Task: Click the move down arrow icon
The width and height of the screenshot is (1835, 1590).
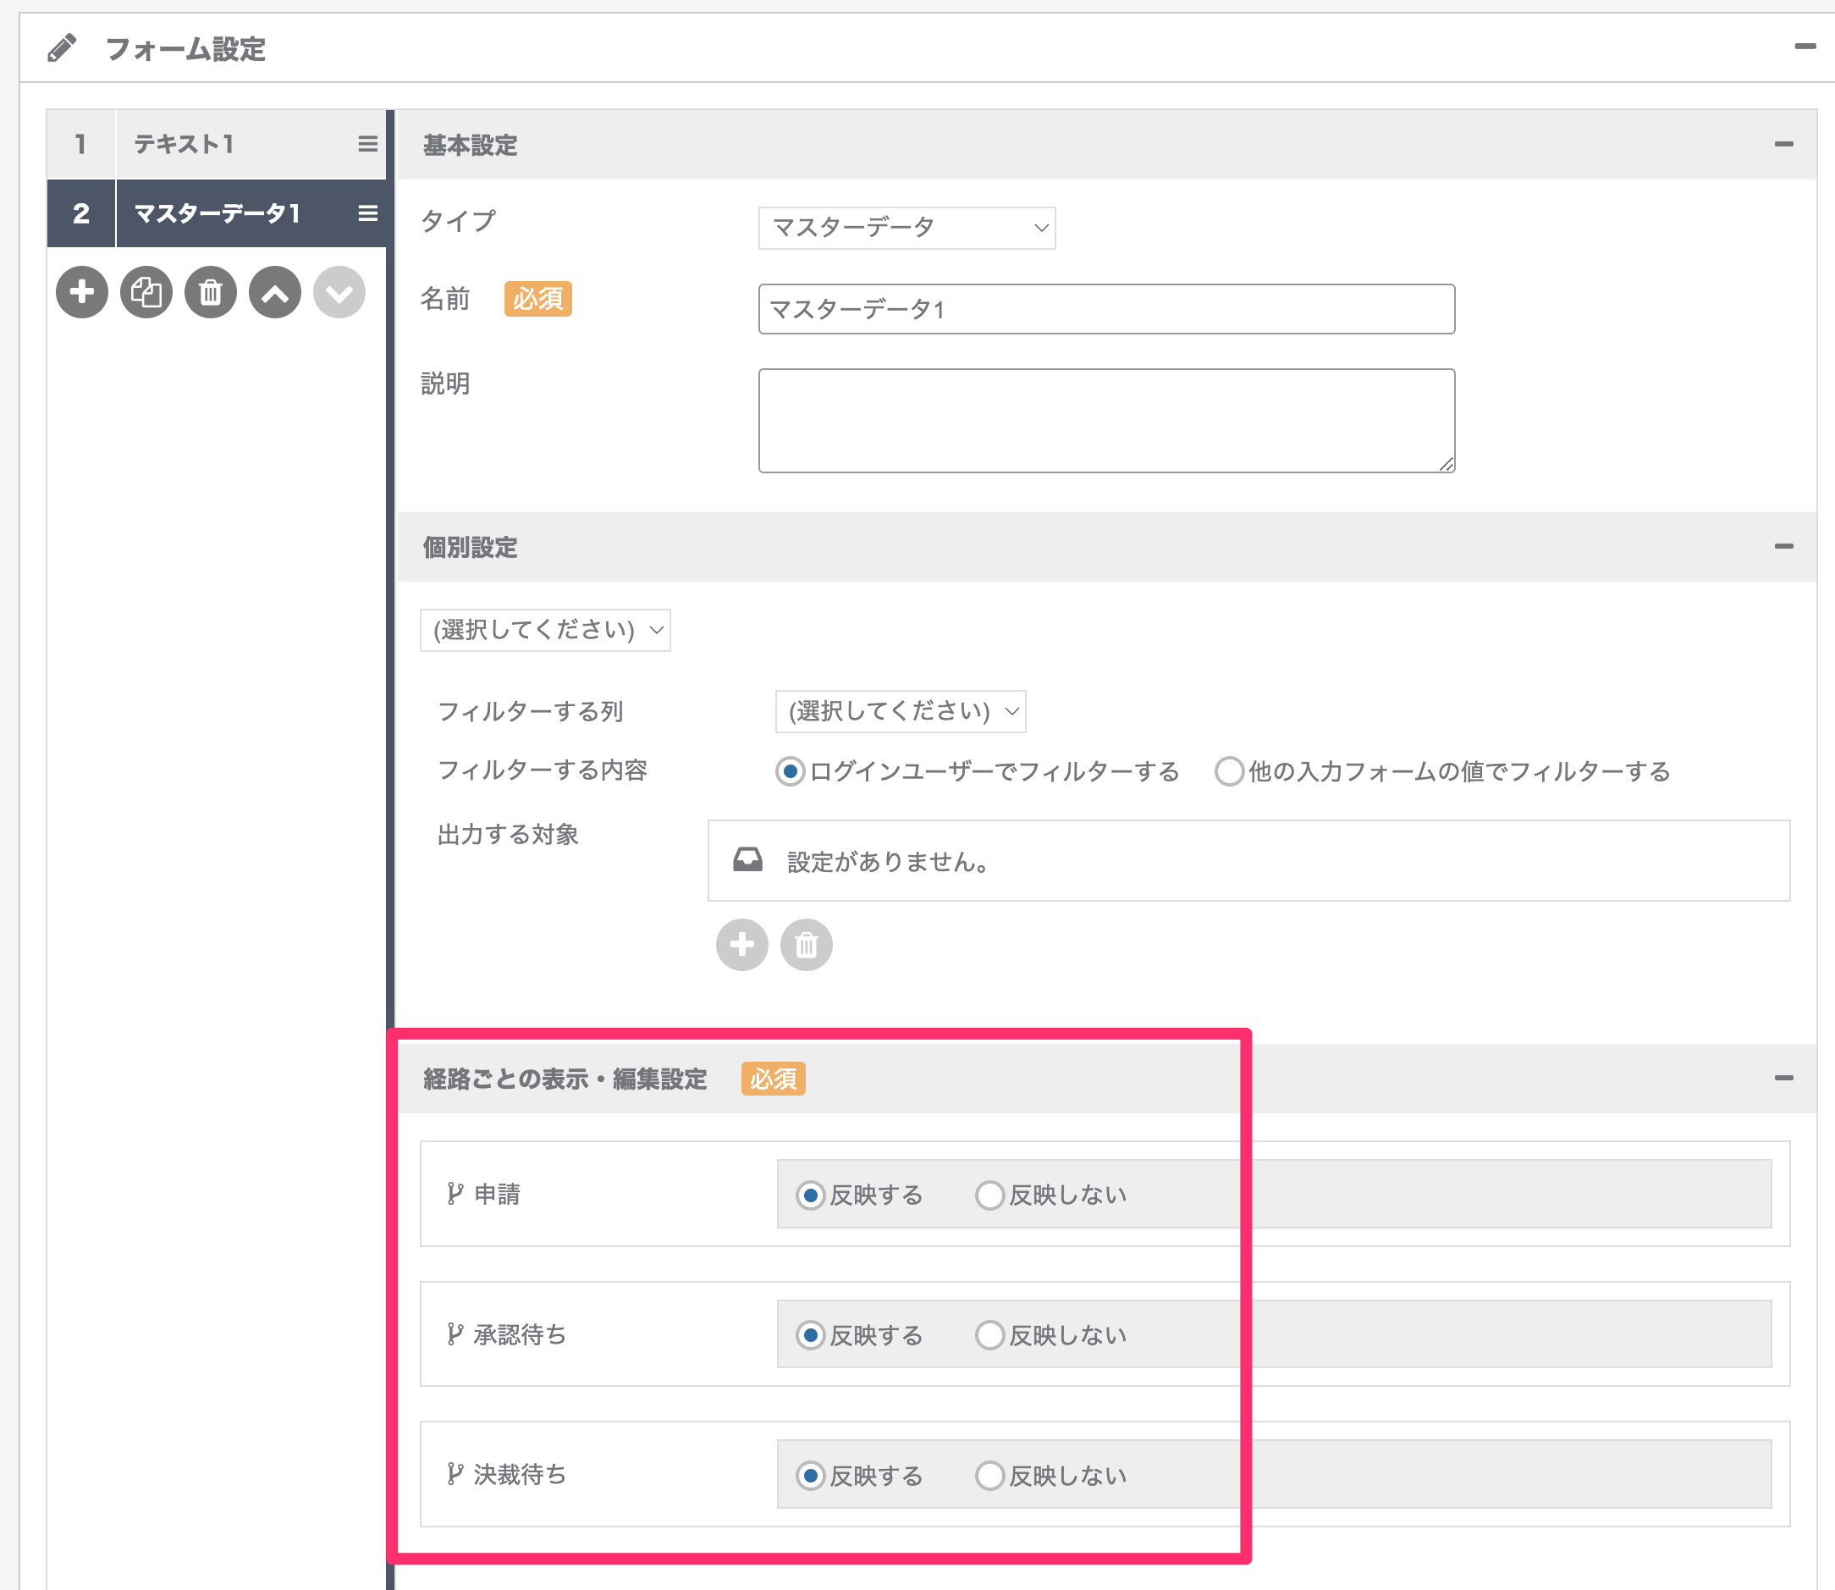Action: pos(339,292)
